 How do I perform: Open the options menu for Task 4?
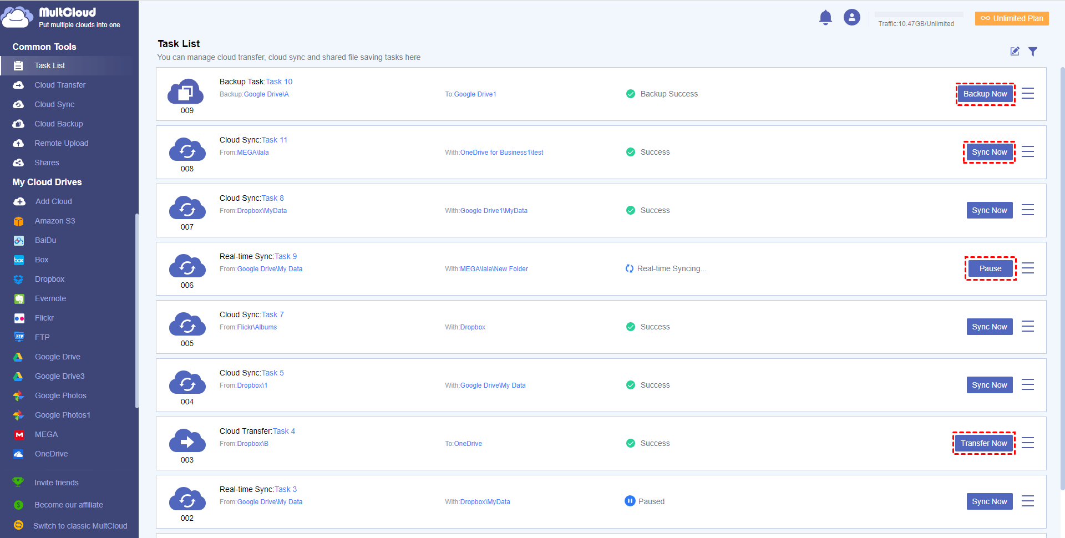1027,443
